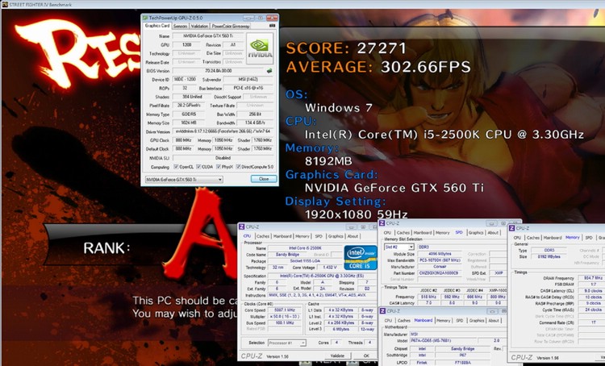The height and width of the screenshot is (366, 605).
Task: Click the BIOS Version field in GPU-Z
Action: click(x=219, y=71)
